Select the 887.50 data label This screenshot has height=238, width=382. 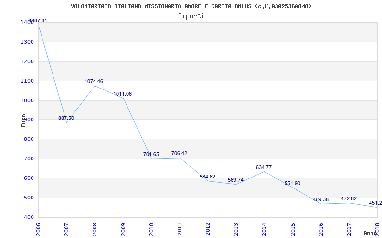pyautogui.click(x=66, y=118)
